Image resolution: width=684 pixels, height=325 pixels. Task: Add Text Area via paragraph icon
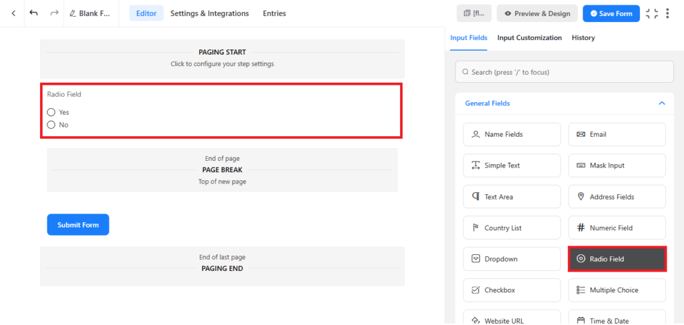476,196
